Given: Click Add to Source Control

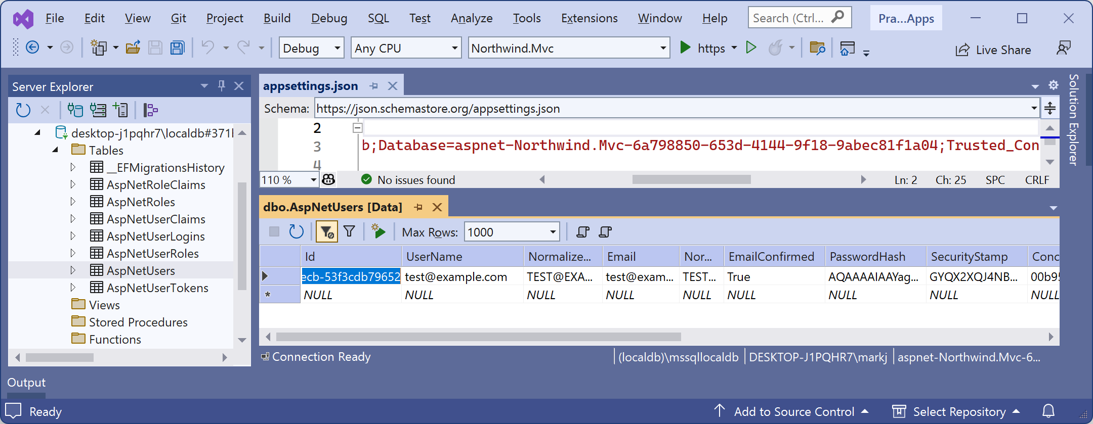Looking at the screenshot, I should (792, 412).
